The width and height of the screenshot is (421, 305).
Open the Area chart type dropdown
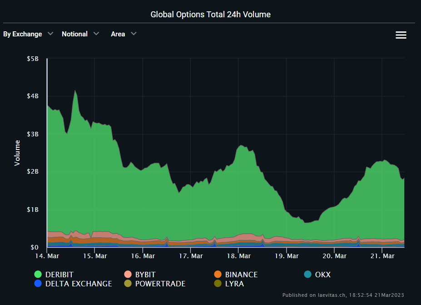(x=124, y=34)
